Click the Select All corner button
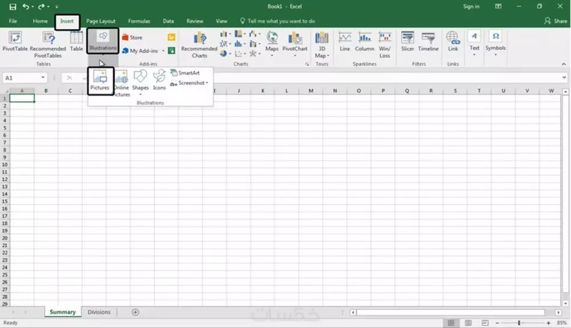Screen dimensions: 571x328 coord(5,91)
